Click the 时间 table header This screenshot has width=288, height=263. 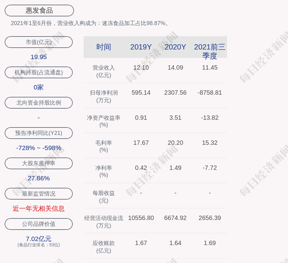coord(104,47)
